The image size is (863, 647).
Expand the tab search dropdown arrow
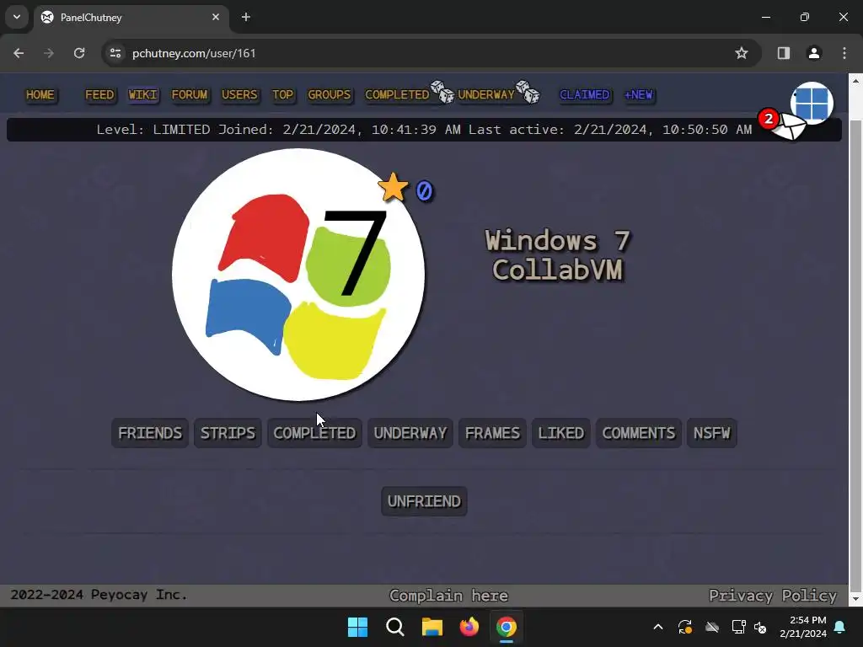pos(17,17)
